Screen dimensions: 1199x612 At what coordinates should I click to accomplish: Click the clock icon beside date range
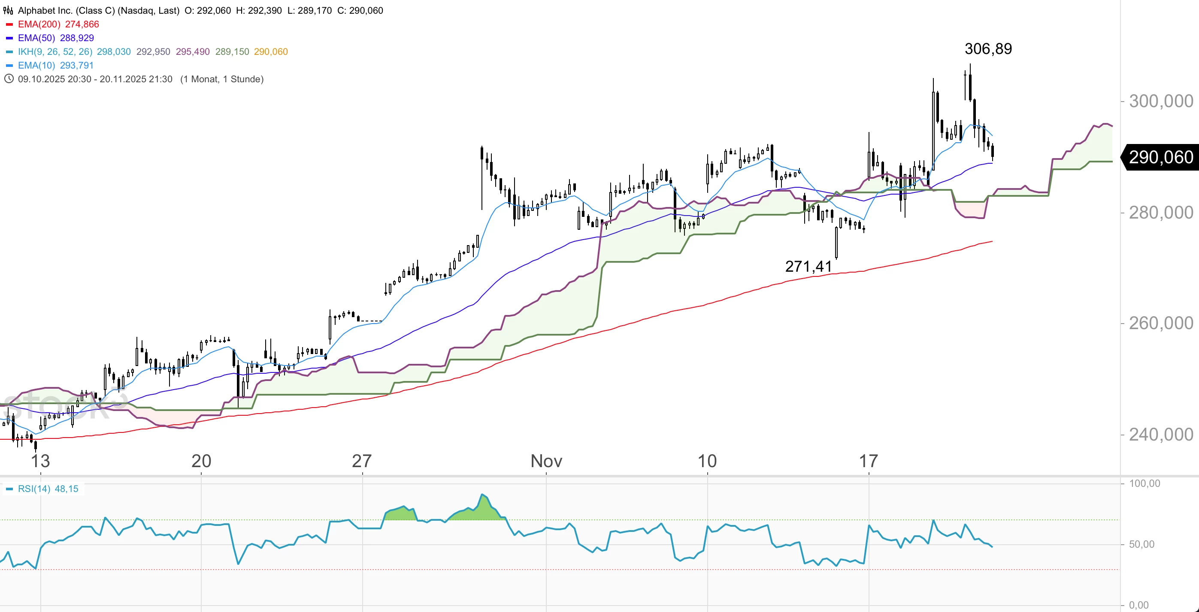click(9, 79)
